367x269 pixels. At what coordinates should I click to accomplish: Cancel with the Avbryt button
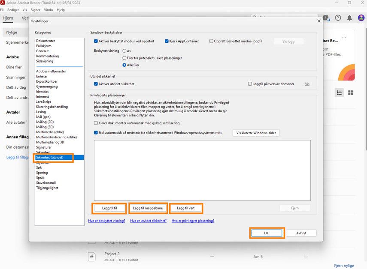[x=301, y=233]
